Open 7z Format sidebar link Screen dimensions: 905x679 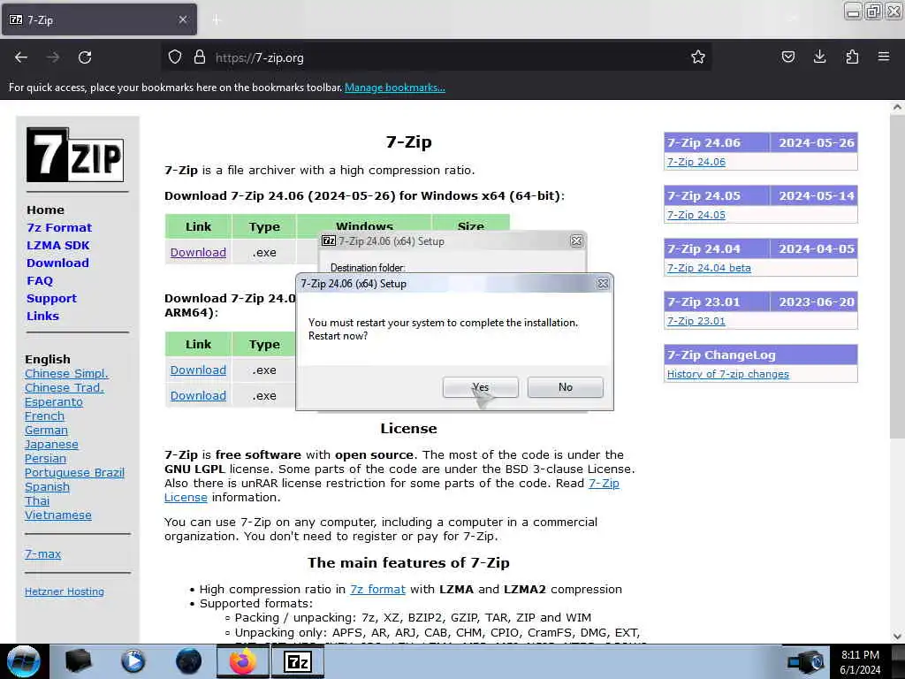tap(59, 227)
